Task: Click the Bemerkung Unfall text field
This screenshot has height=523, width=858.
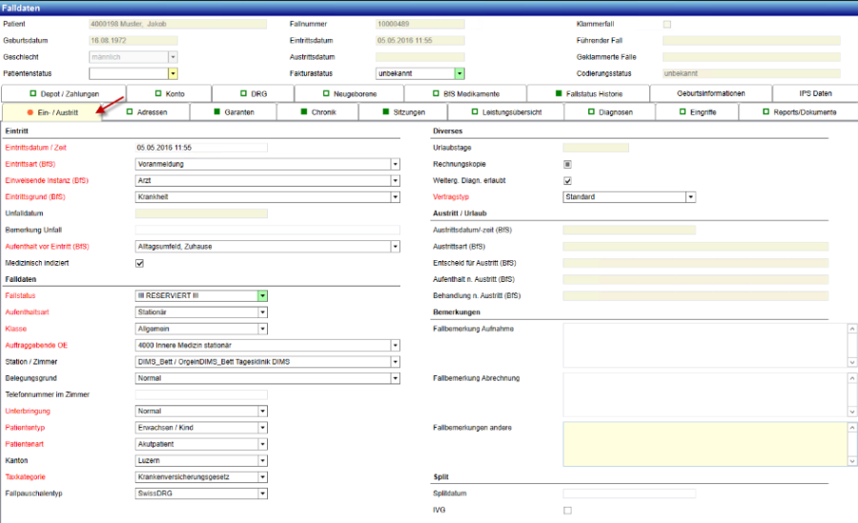Action: [267, 231]
